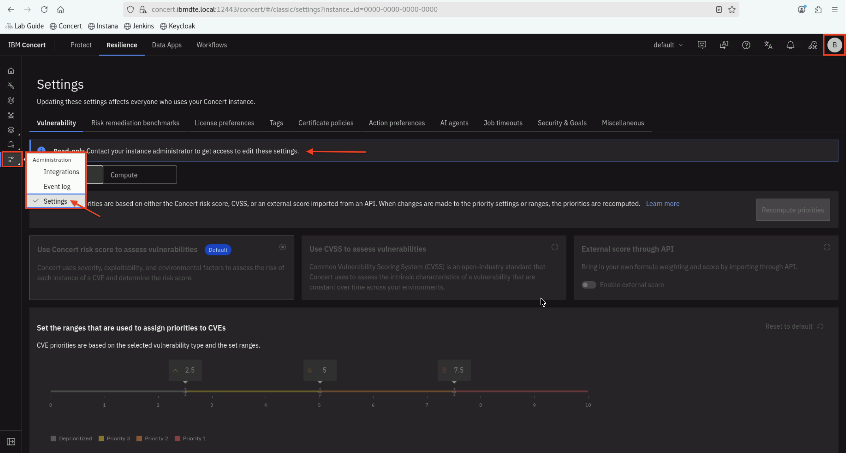Open Protect in top navigation

(x=81, y=45)
